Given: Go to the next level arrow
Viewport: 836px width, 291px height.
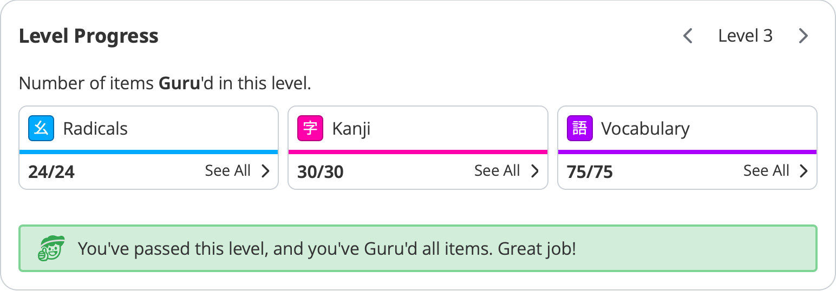Looking at the screenshot, I should coord(803,36).
